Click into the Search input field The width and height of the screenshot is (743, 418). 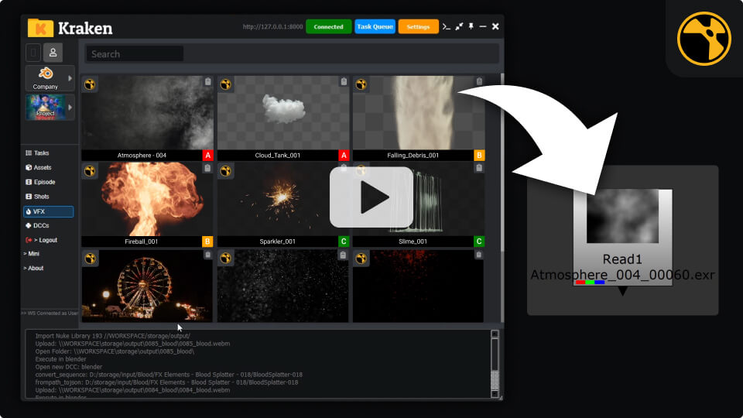click(x=134, y=54)
